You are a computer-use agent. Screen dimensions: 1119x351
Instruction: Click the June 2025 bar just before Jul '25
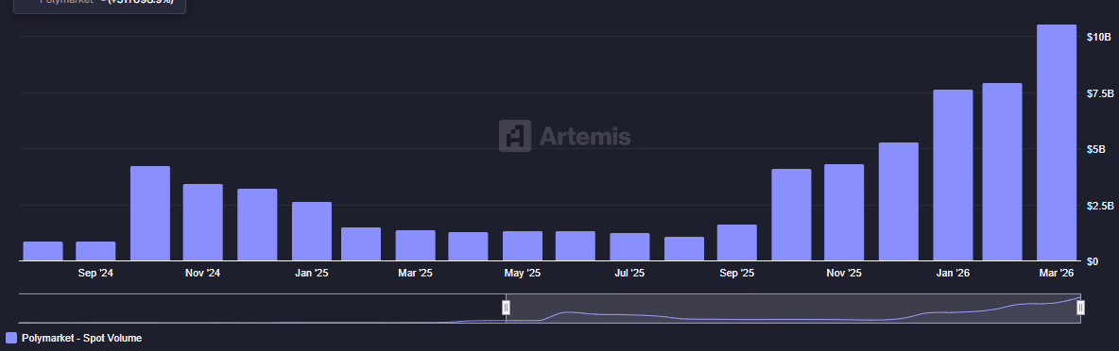(576, 246)
